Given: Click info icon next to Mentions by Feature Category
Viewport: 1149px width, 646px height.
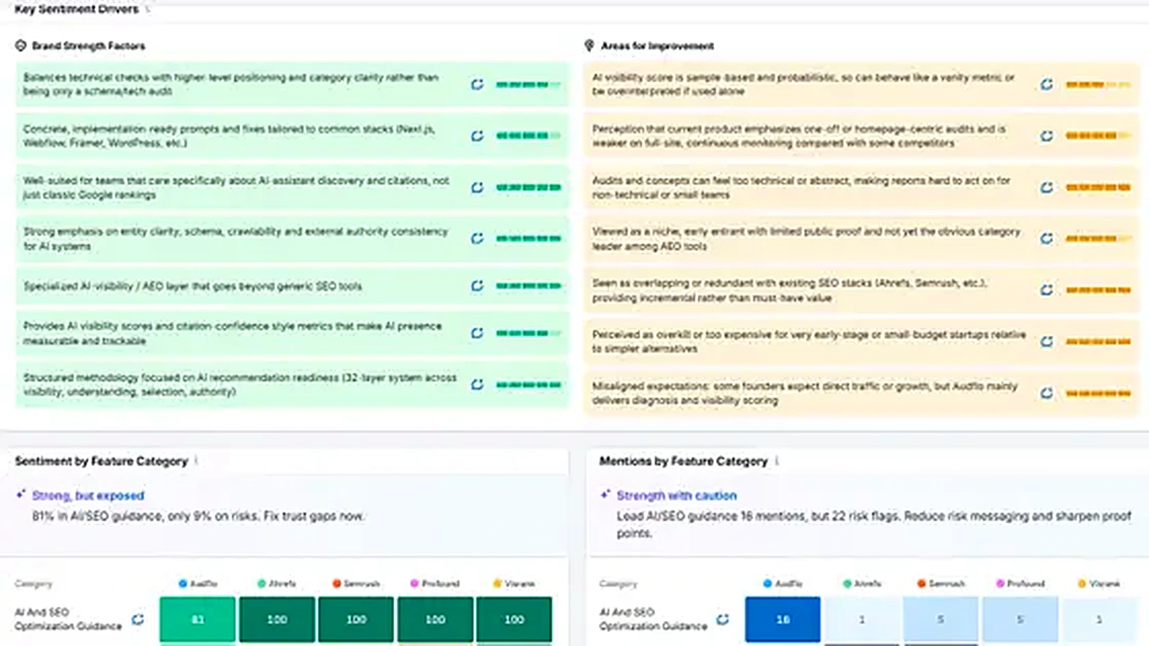Looking at the screenshot, I should 777,461.
